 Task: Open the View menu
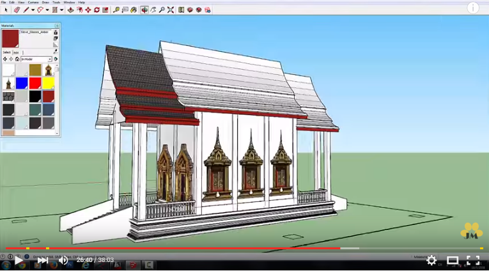click(x=21, y=2)
